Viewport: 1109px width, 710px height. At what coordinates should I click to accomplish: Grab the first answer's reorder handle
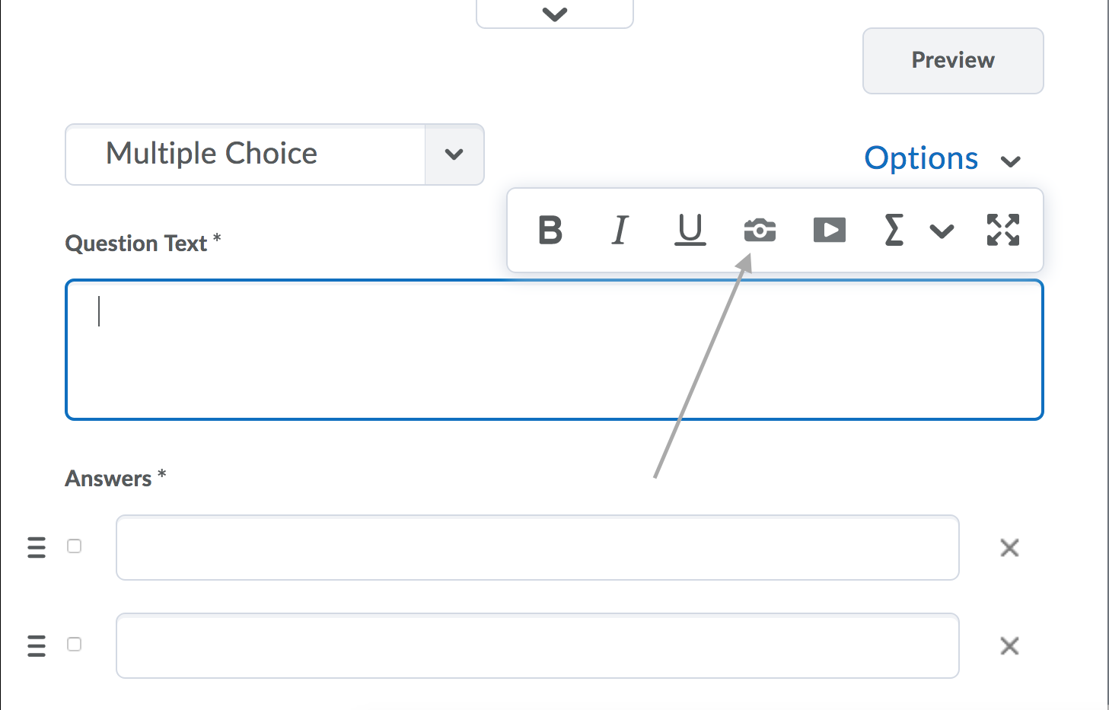coord(37,547)
